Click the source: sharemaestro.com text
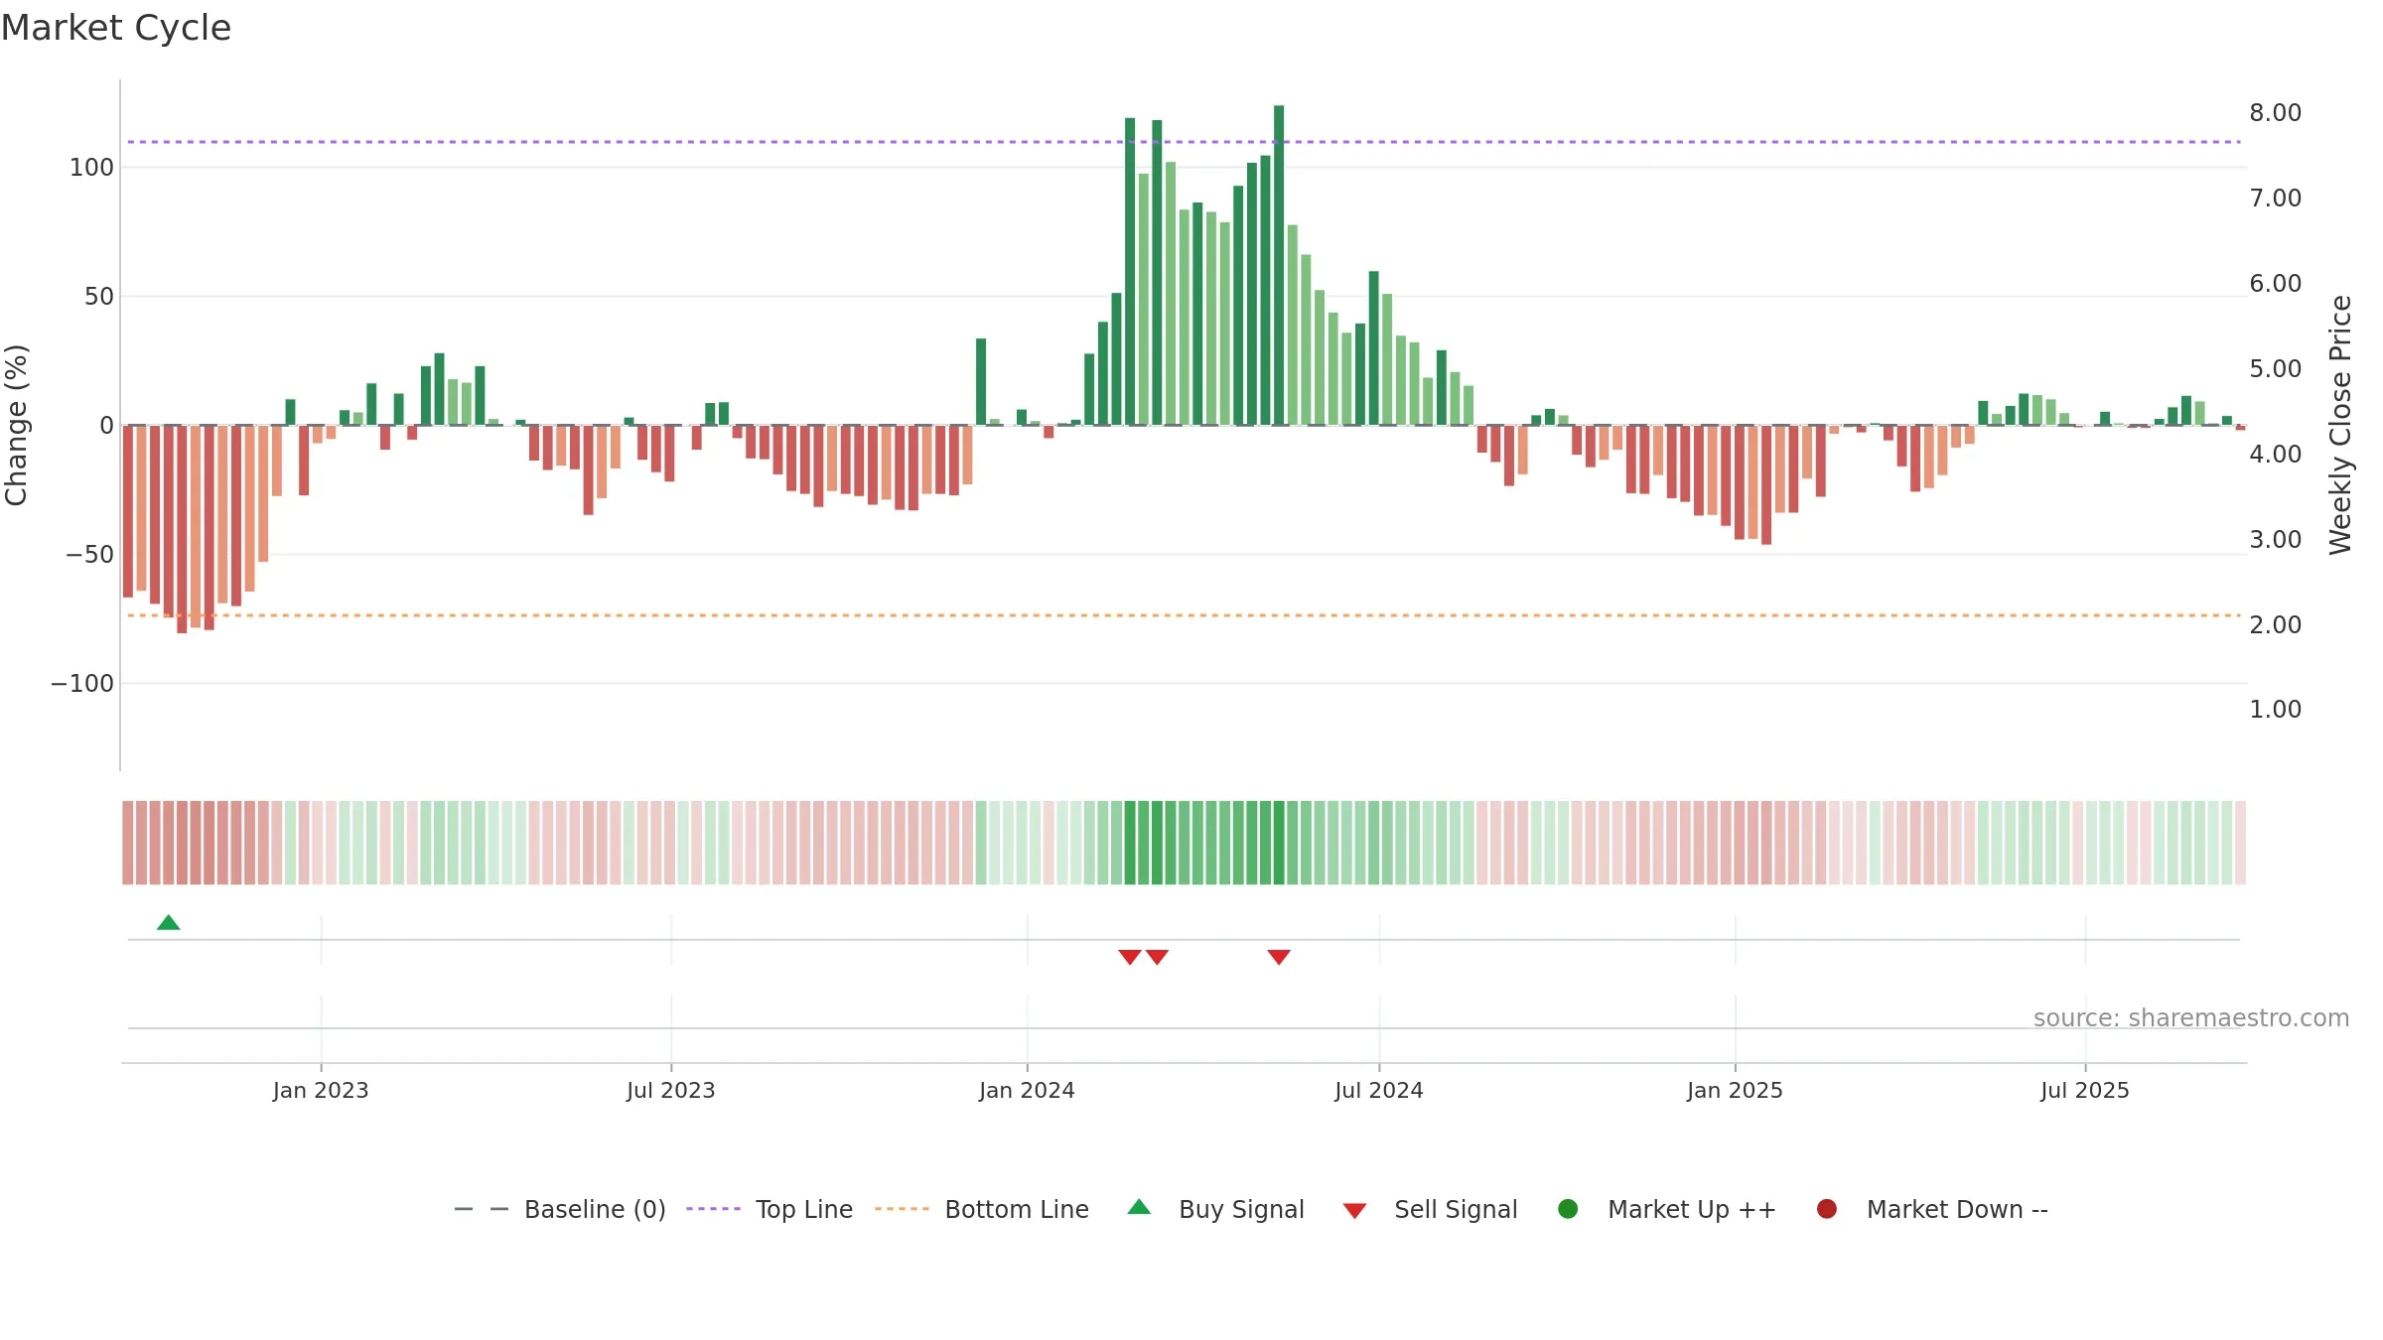 pos(2191,1017)
